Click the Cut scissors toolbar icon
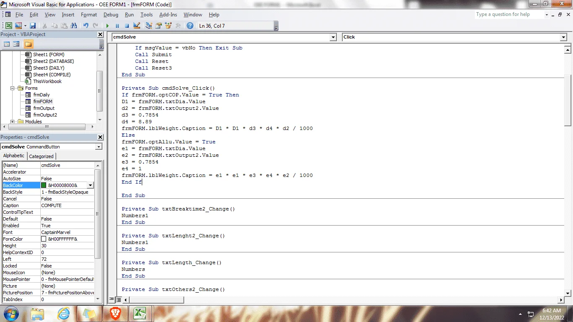 pyautogui.click(x=45, y=26)
